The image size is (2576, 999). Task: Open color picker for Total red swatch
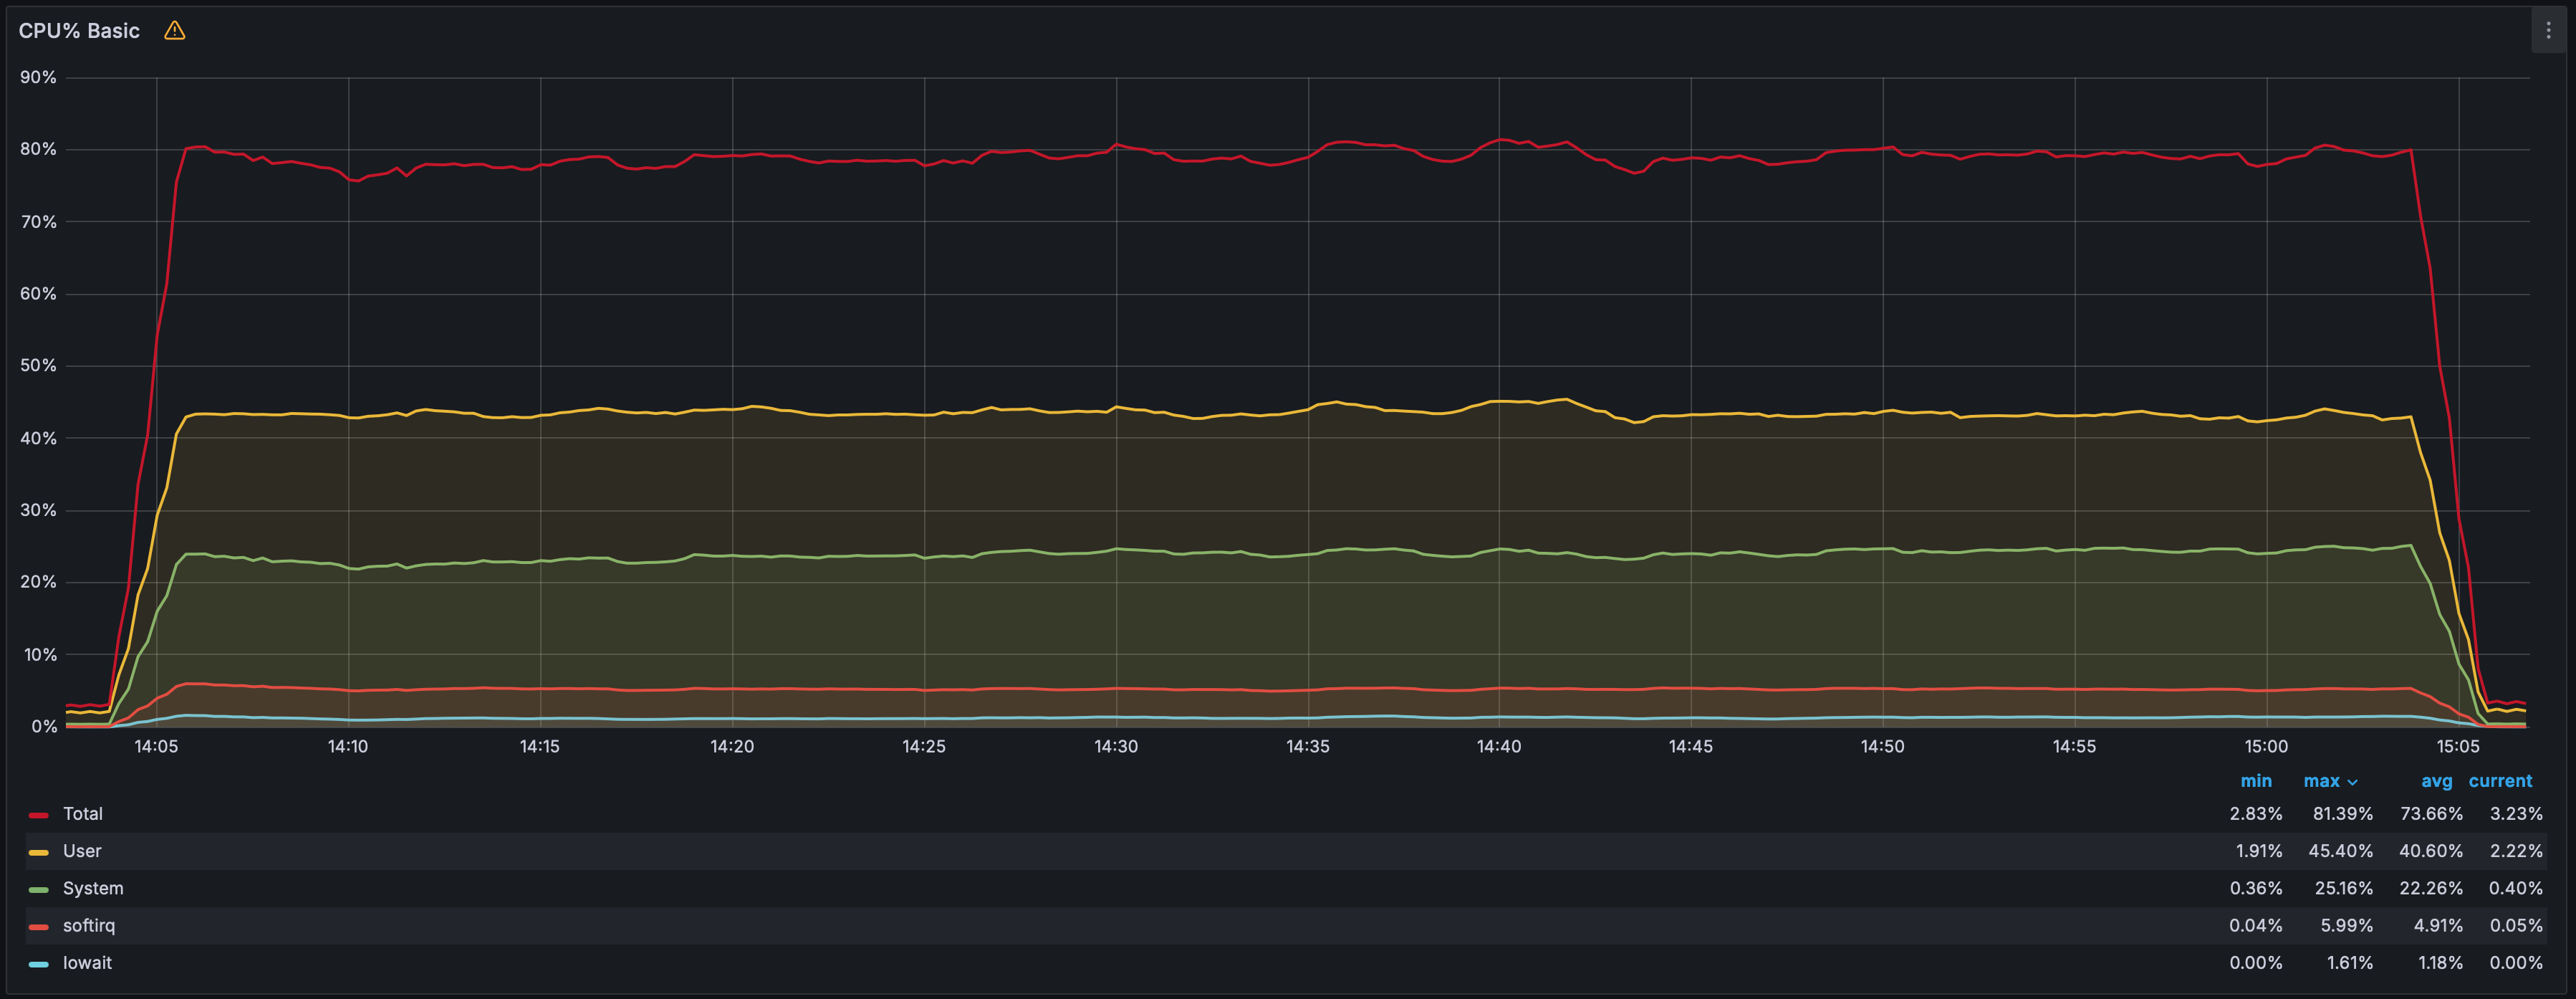[x=39, y=815]
